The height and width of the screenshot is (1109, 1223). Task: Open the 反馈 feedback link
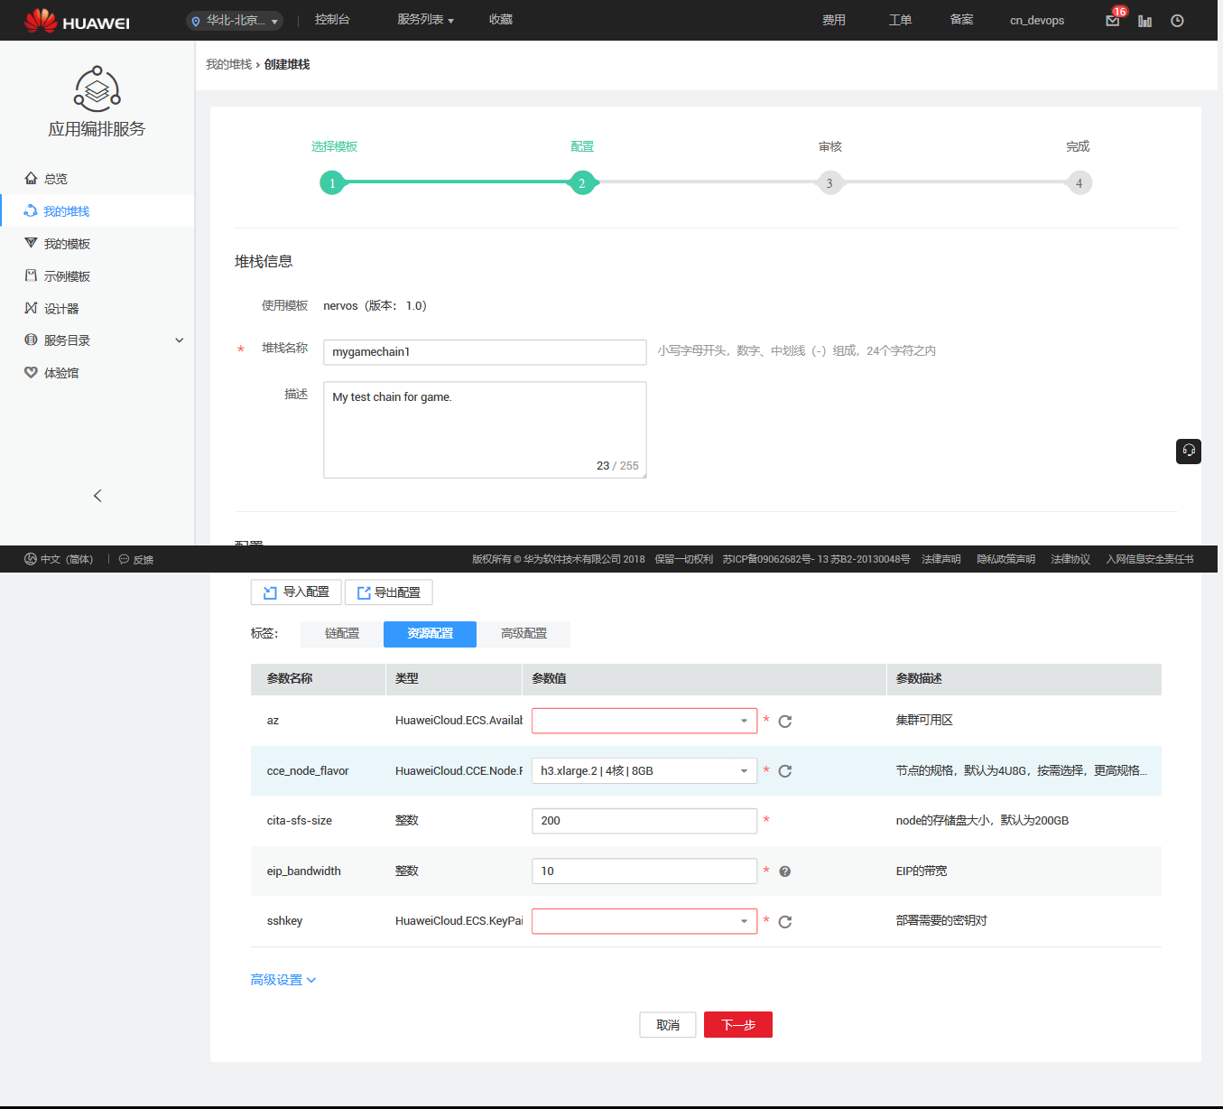136,559
